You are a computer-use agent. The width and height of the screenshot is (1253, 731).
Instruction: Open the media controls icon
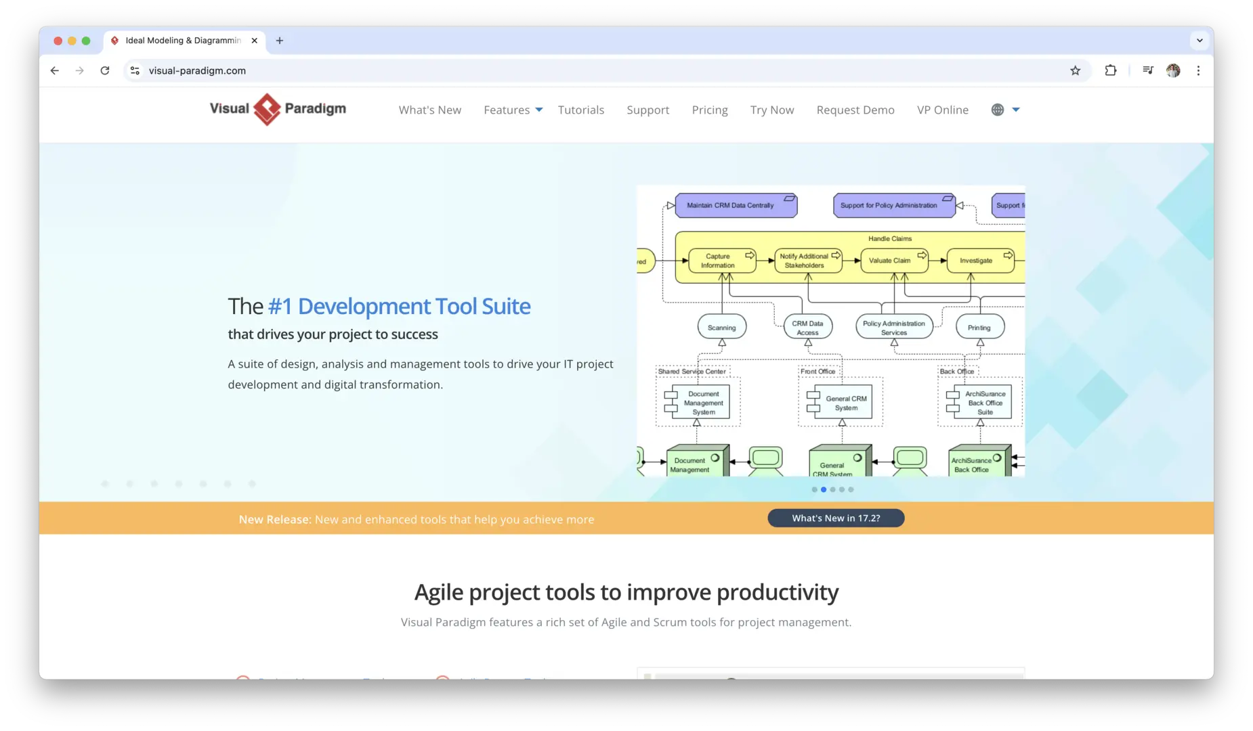pyautogui.click(x=1148, y=70)
